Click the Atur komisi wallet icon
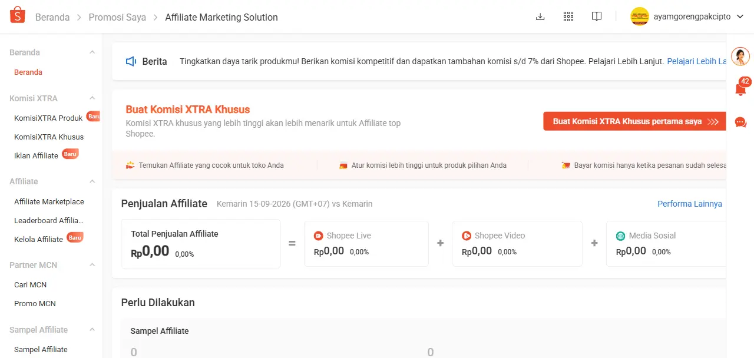 coord(343,165)
